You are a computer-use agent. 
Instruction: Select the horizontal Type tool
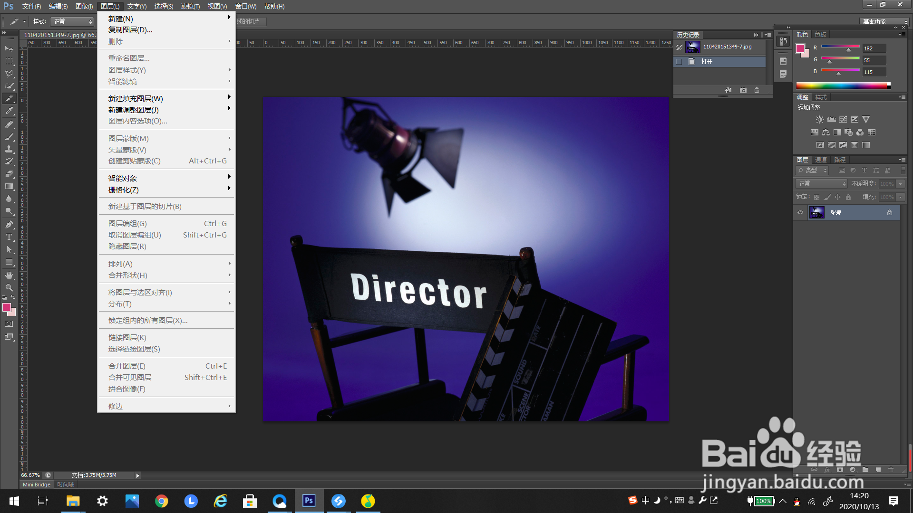(9, 237)
